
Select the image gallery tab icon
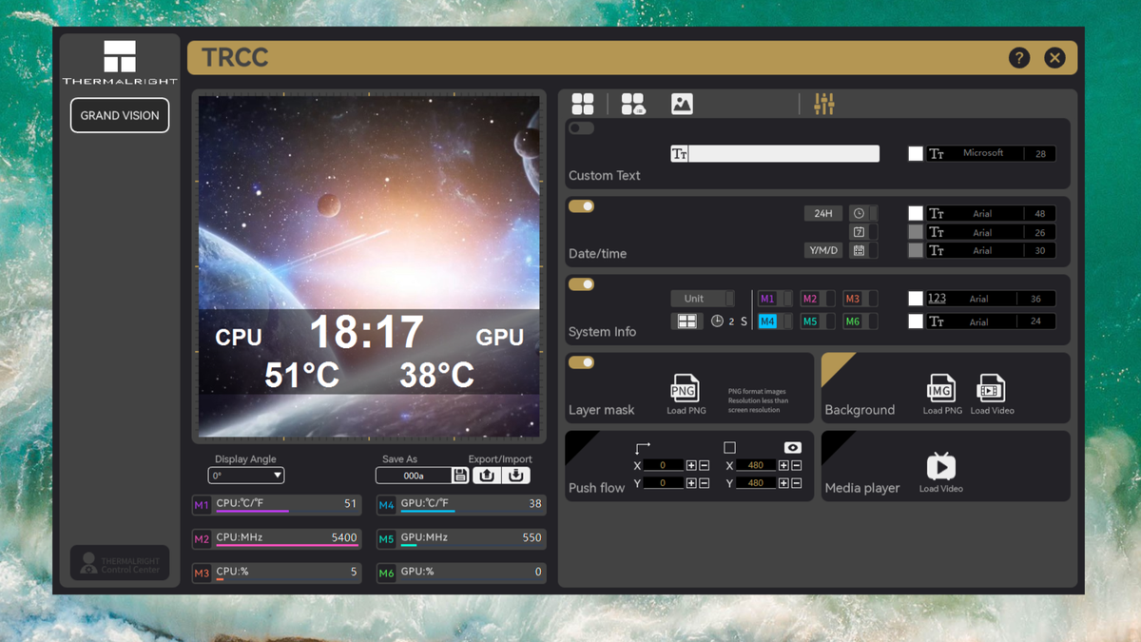(682, 103)
